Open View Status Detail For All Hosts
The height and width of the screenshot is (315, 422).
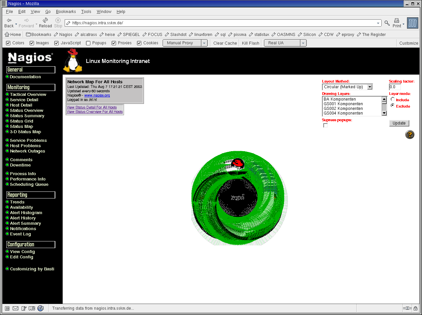click(92, 107)
